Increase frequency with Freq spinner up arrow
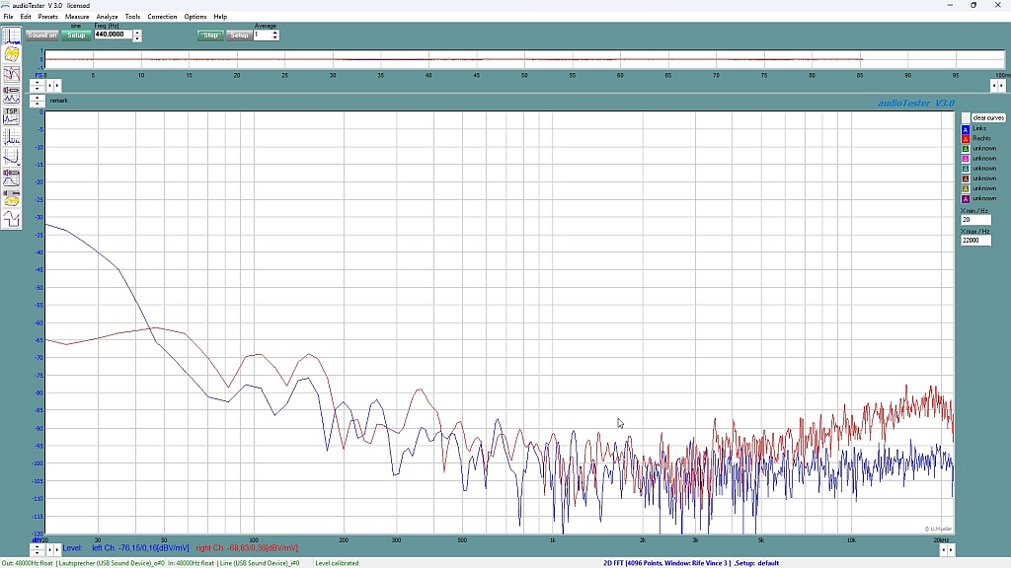1011x568 pixels. (x=136, y=33)
